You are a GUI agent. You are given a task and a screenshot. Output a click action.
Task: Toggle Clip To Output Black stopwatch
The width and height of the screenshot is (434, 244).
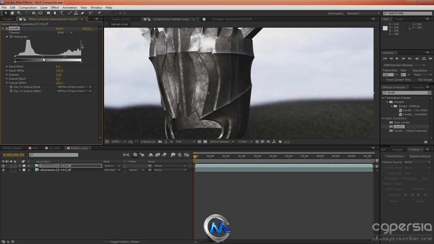pos(11,87)
